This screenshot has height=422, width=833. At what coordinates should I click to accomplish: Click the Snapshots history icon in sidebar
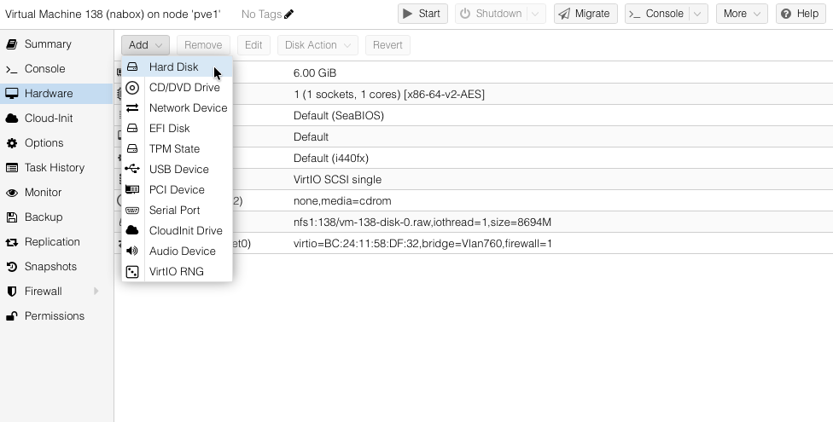pyautogui.click(x=12, y=267)
